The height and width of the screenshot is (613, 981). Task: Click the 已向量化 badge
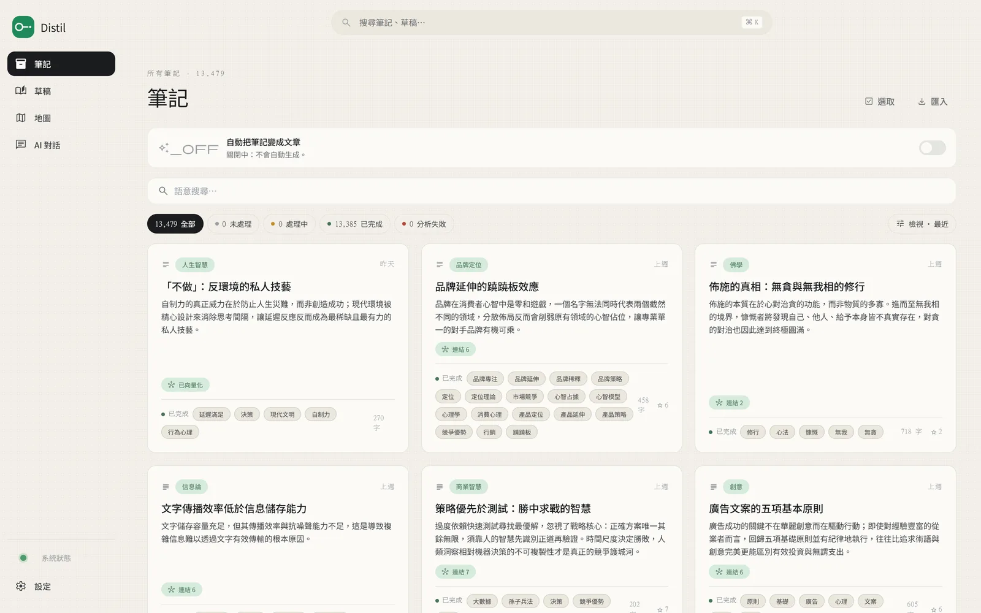(185, 385)
